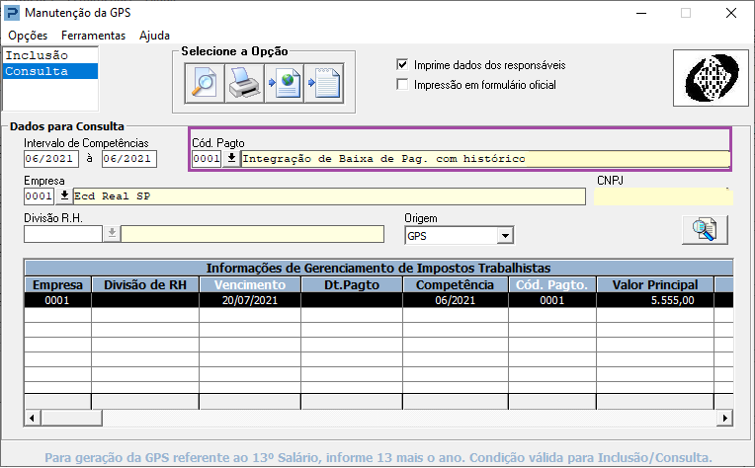Image resolution: width=755 pixels, height=468 pixels.
Task: Click the Valor Principal column header
Action: (x=655, y=284)
